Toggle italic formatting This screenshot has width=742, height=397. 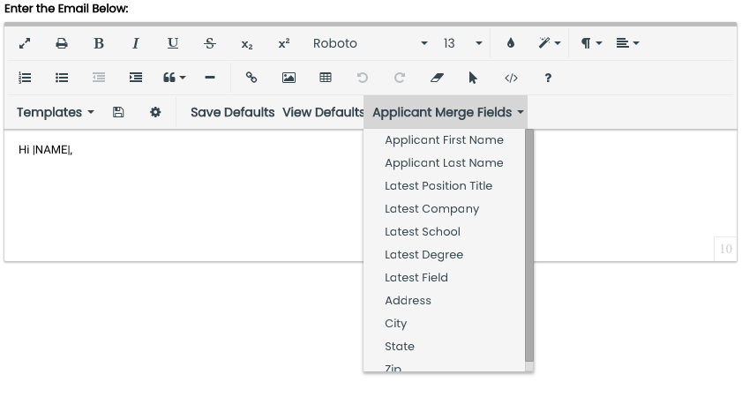click(x=136, y=43)
